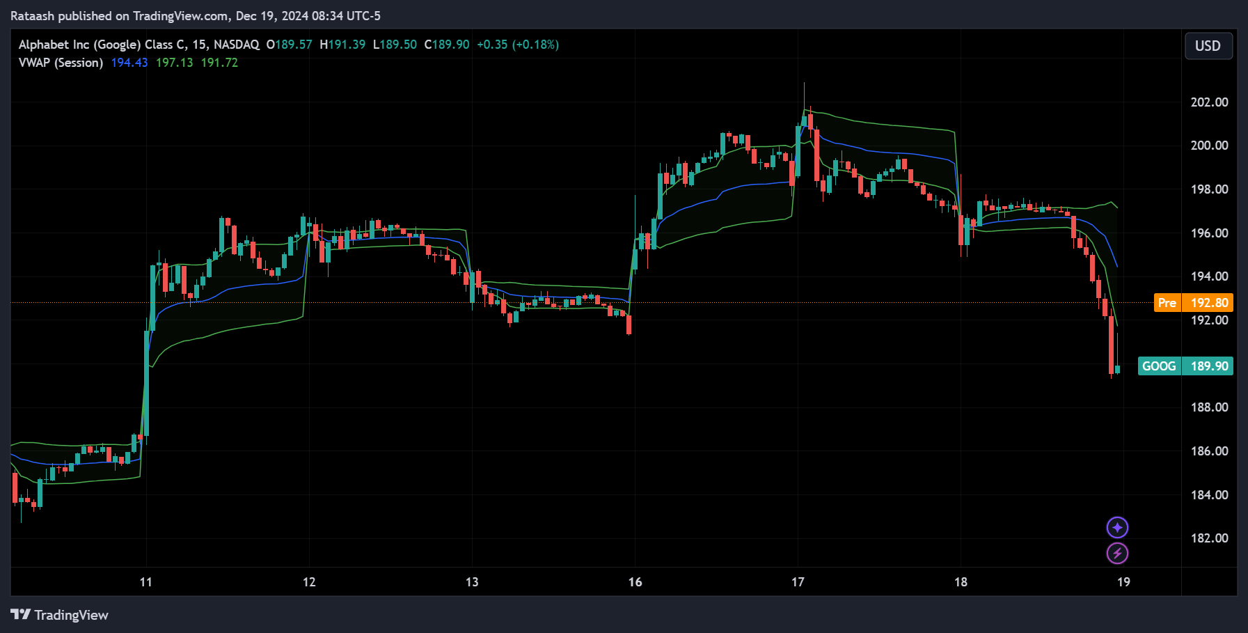Screen dimensions: 1248x633
Task: Click the 202.00 price scale label
Action: tap(1209, 102)
